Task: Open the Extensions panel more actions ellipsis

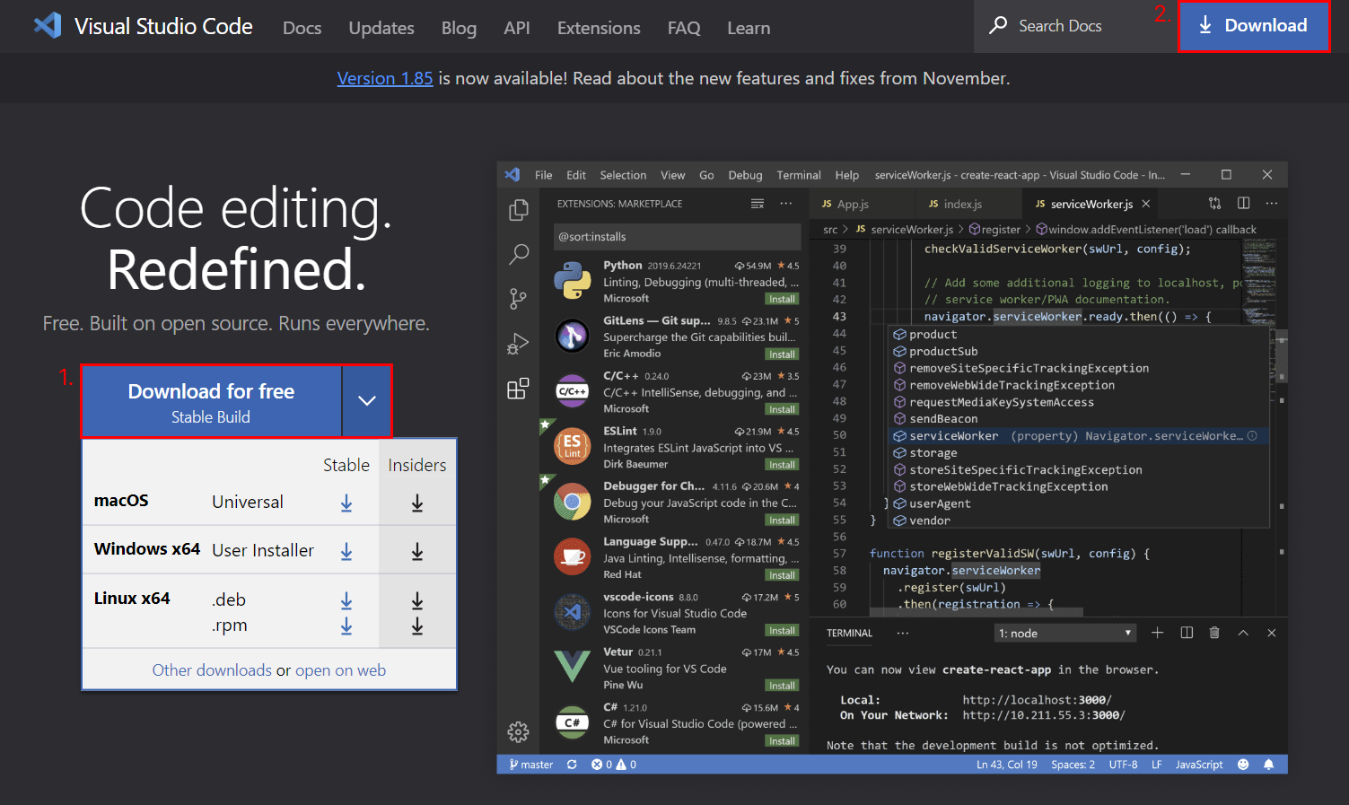Action: coord(786,204)
